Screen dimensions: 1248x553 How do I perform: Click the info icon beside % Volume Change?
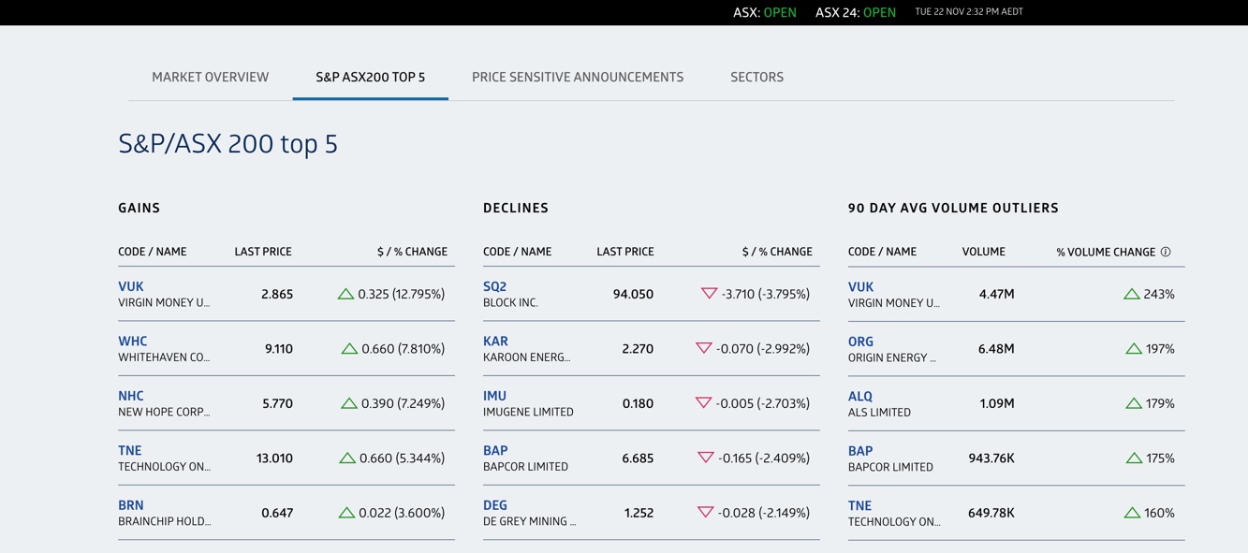[1166, 252]
